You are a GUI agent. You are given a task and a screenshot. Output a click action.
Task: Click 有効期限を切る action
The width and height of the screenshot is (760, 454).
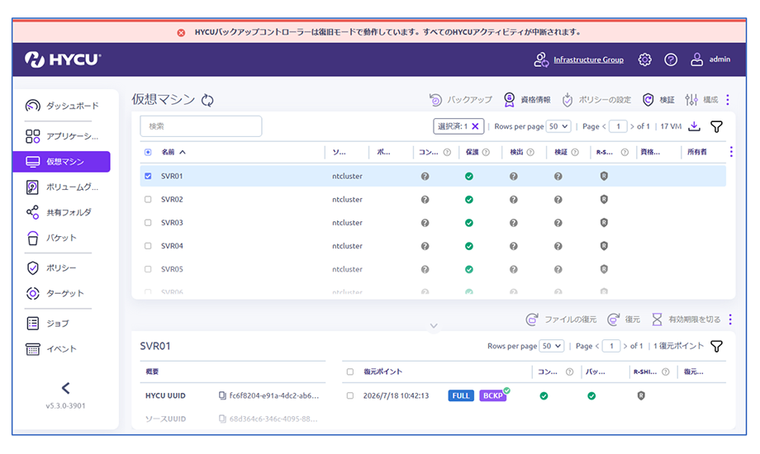coord(686,319)
